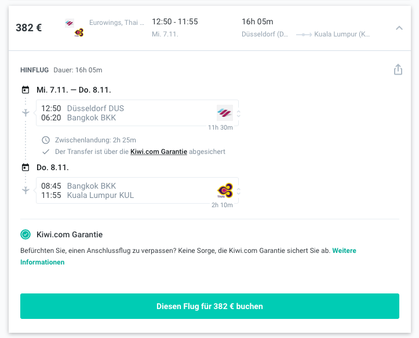The height and width of the screenshot is (338, 419).
Task: Click the transfer guarantee checkmark icon
Action: coord(46,152)
